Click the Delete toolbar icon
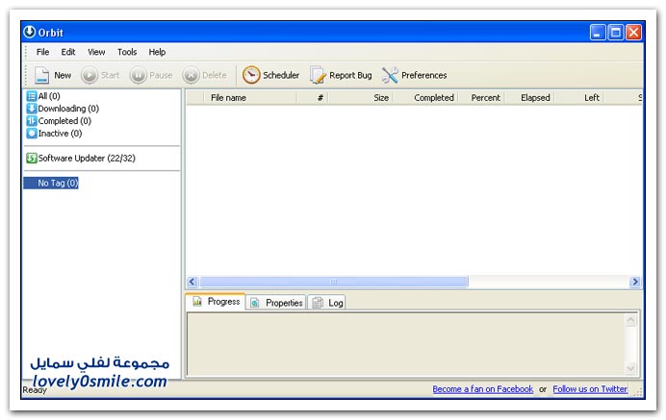The height and width of the screenshot is (420, 666). coord(192,75)
